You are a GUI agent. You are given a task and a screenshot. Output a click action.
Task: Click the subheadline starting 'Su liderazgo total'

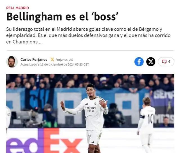tap(88, 35)
